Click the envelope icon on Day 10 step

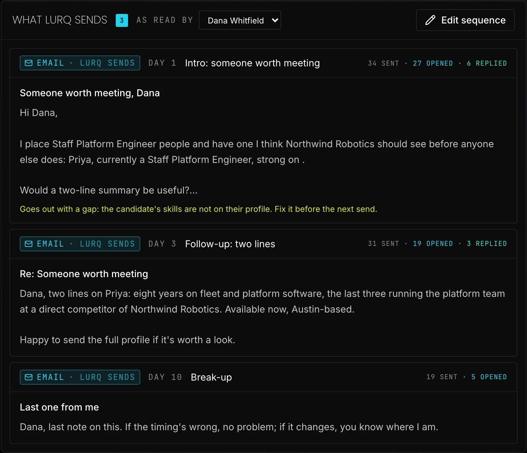29,377
